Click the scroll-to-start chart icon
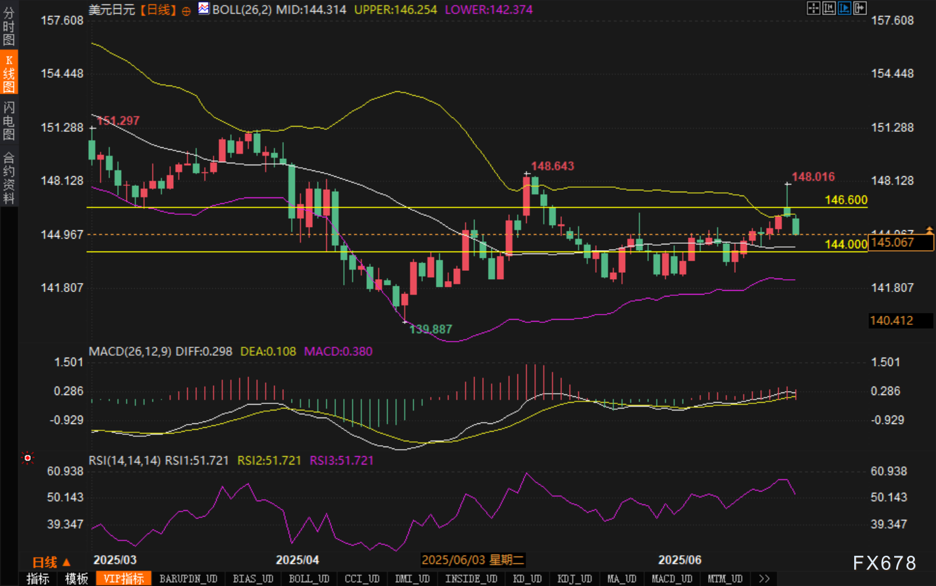Image resolution: width=936 pixels, height=586 pixels. pyautogui.click(x=828, y=8)
